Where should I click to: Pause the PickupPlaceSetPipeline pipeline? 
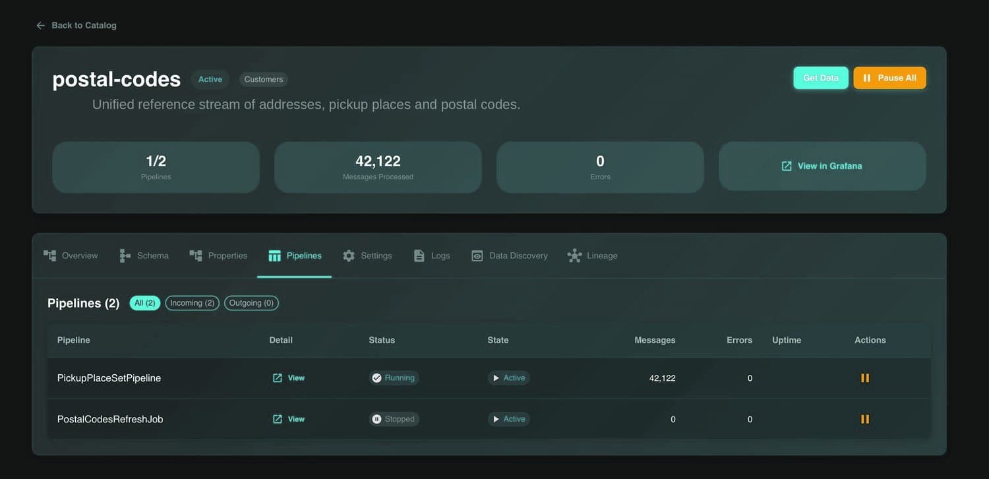point(865,378)
